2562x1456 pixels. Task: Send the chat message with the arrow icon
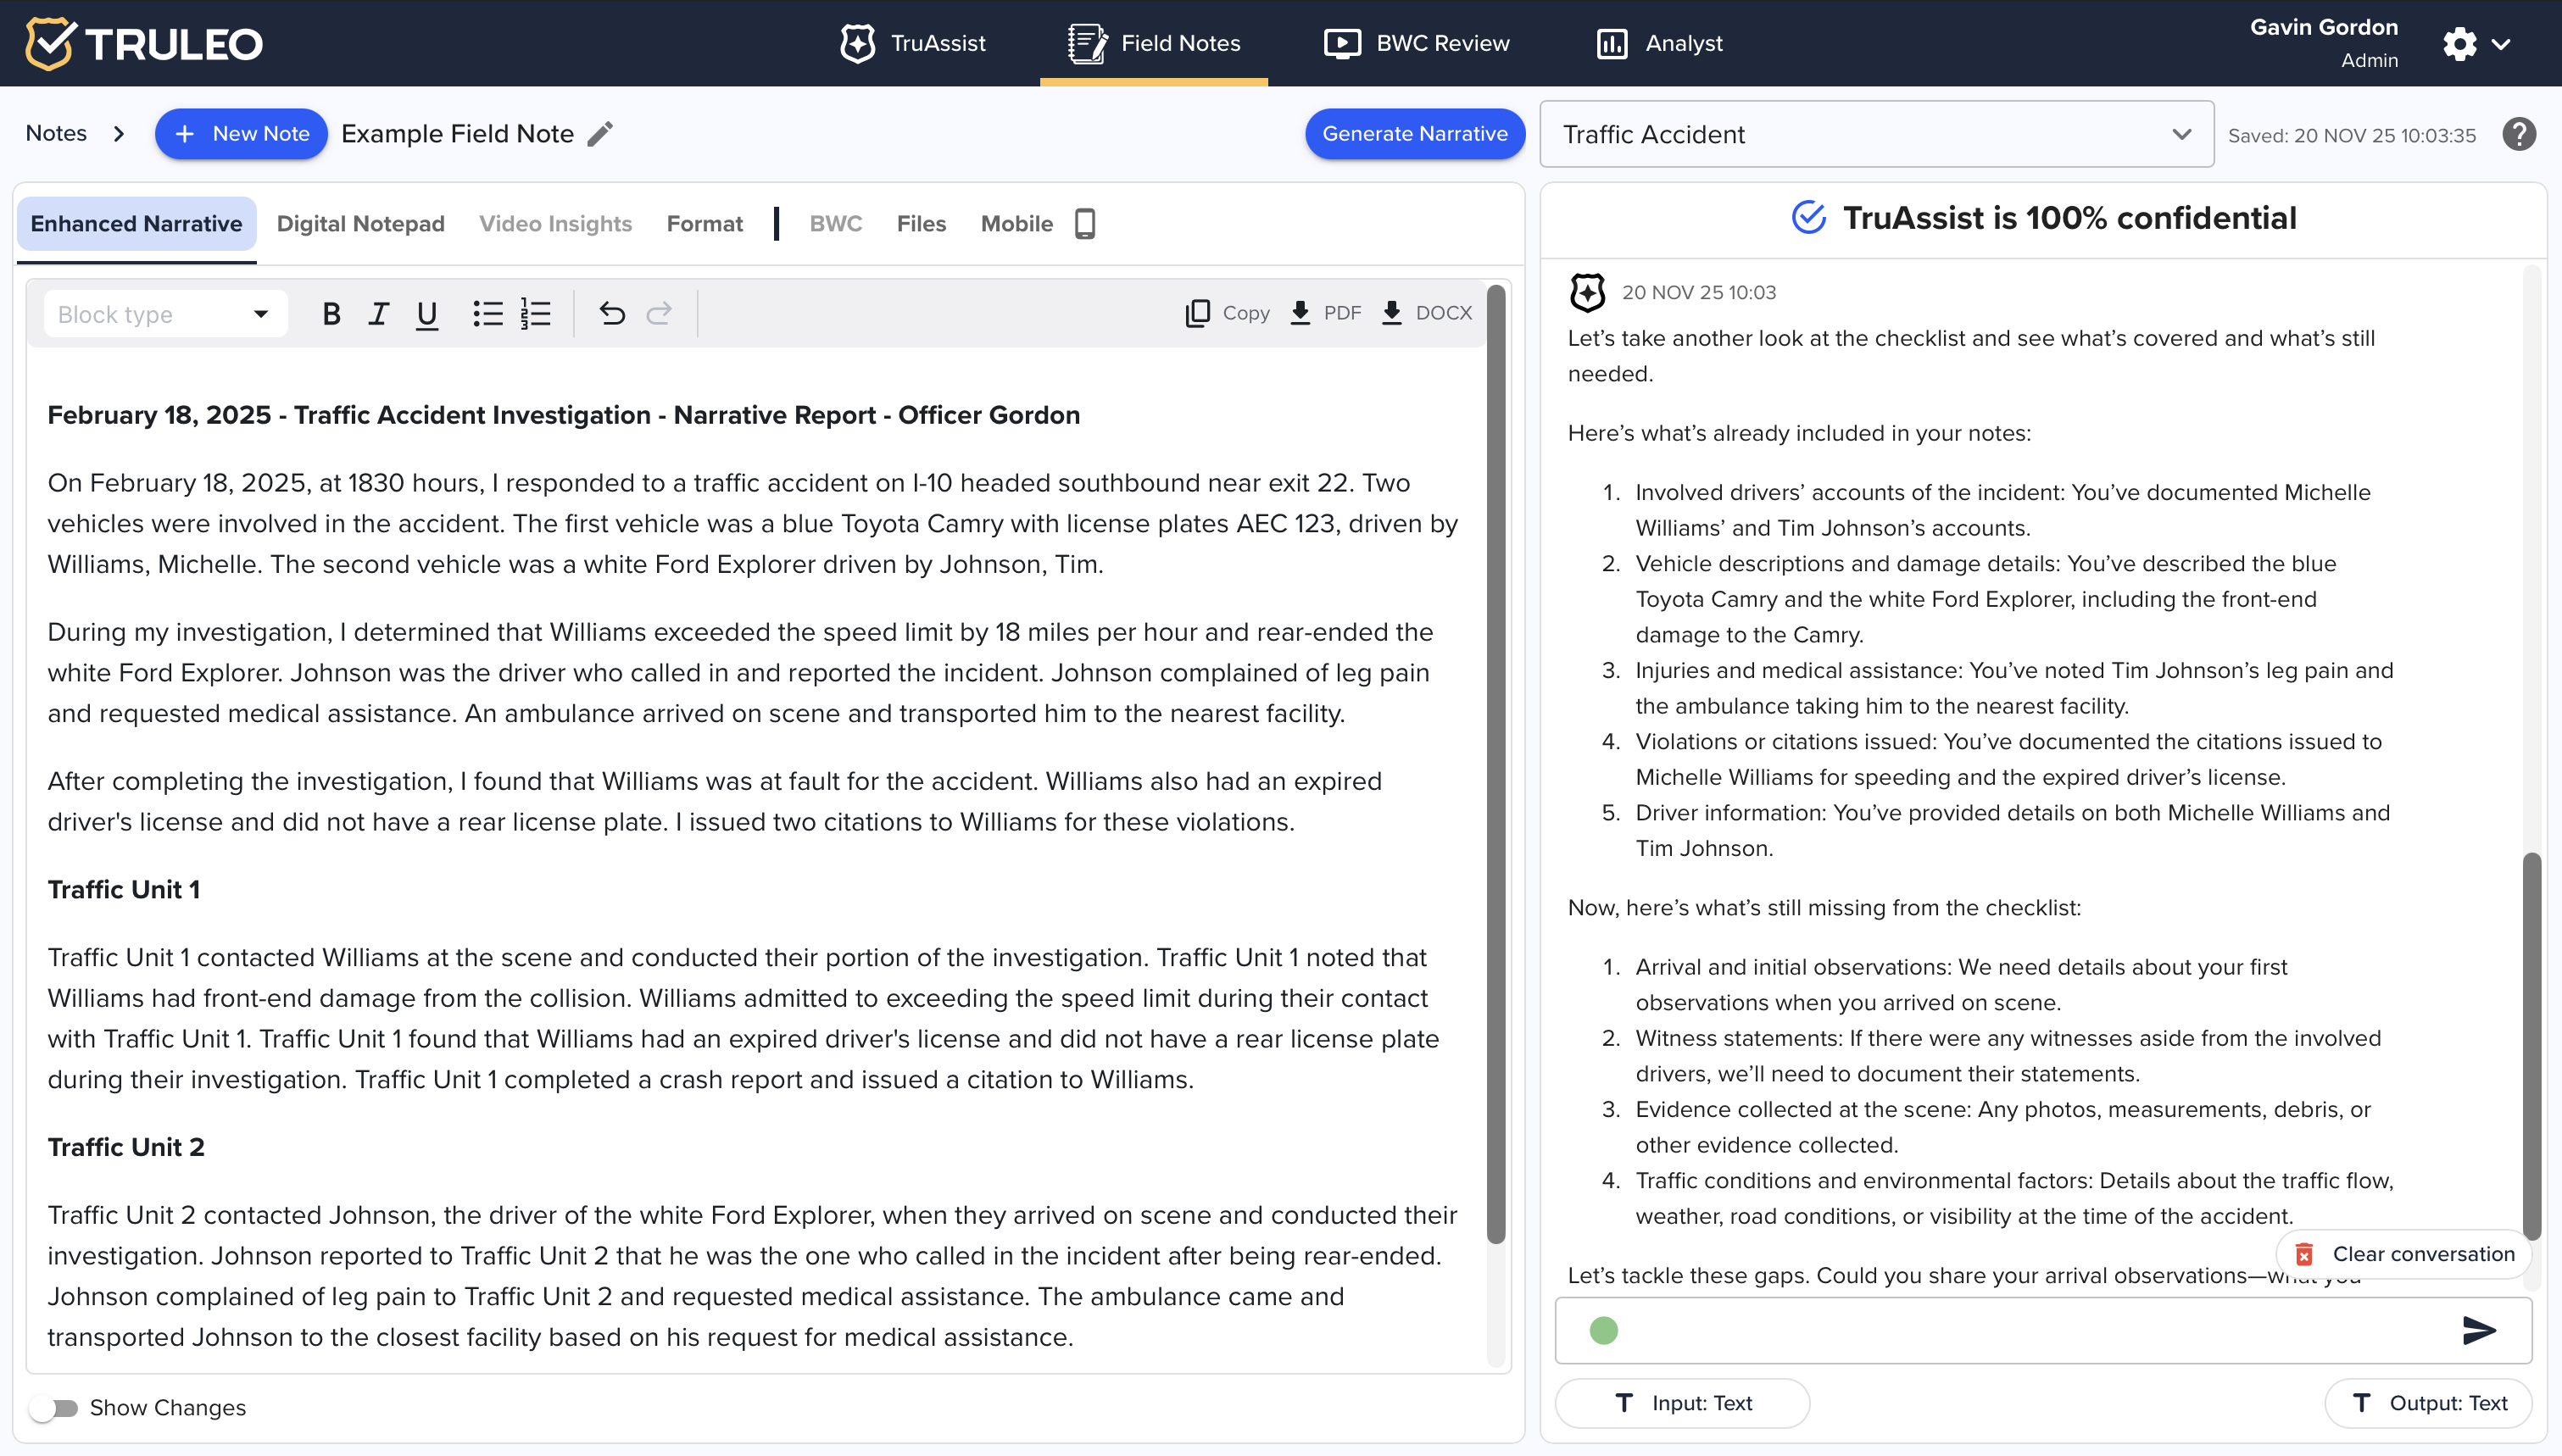tap(2478, 1330)
